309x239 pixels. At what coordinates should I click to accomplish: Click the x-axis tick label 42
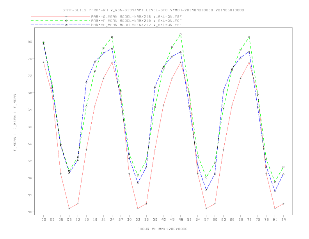point(163,219)
